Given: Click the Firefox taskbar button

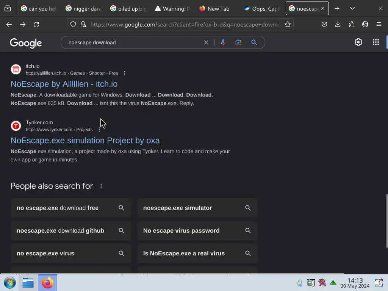Looking at the screenshot, I should 47,283.
